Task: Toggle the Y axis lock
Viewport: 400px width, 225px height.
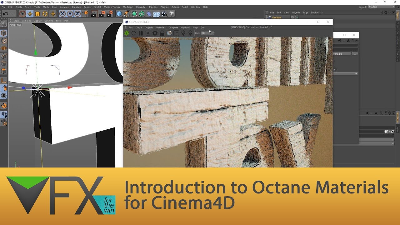Action: click(x=70, y=14)
